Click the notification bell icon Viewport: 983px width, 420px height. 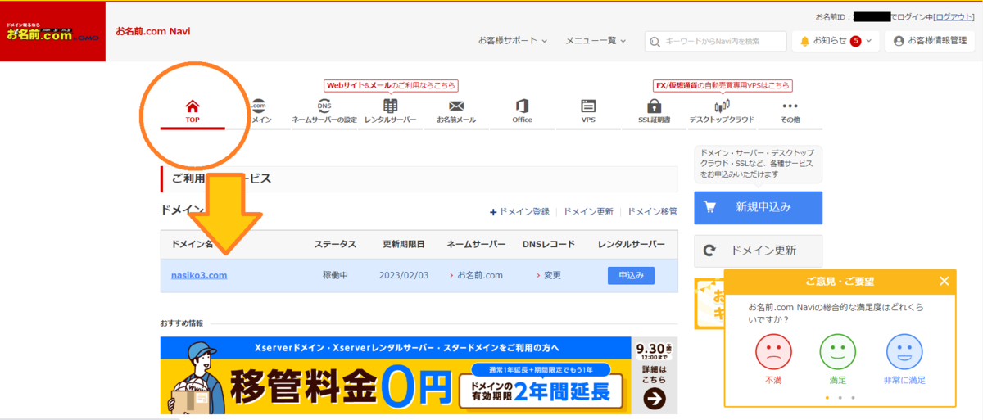pyautogui.click(x=804, y=41)
